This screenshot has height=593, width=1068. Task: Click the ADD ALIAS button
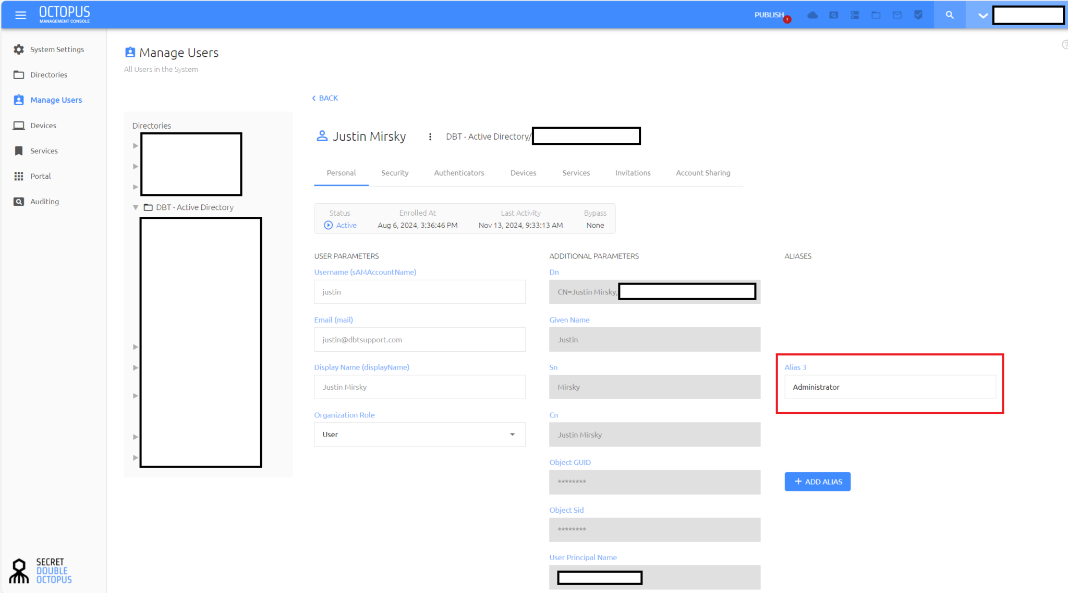pos(817,481)
